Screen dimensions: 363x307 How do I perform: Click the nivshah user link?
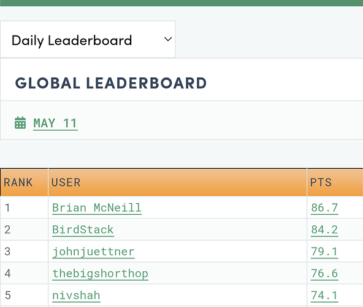[76, 295]
